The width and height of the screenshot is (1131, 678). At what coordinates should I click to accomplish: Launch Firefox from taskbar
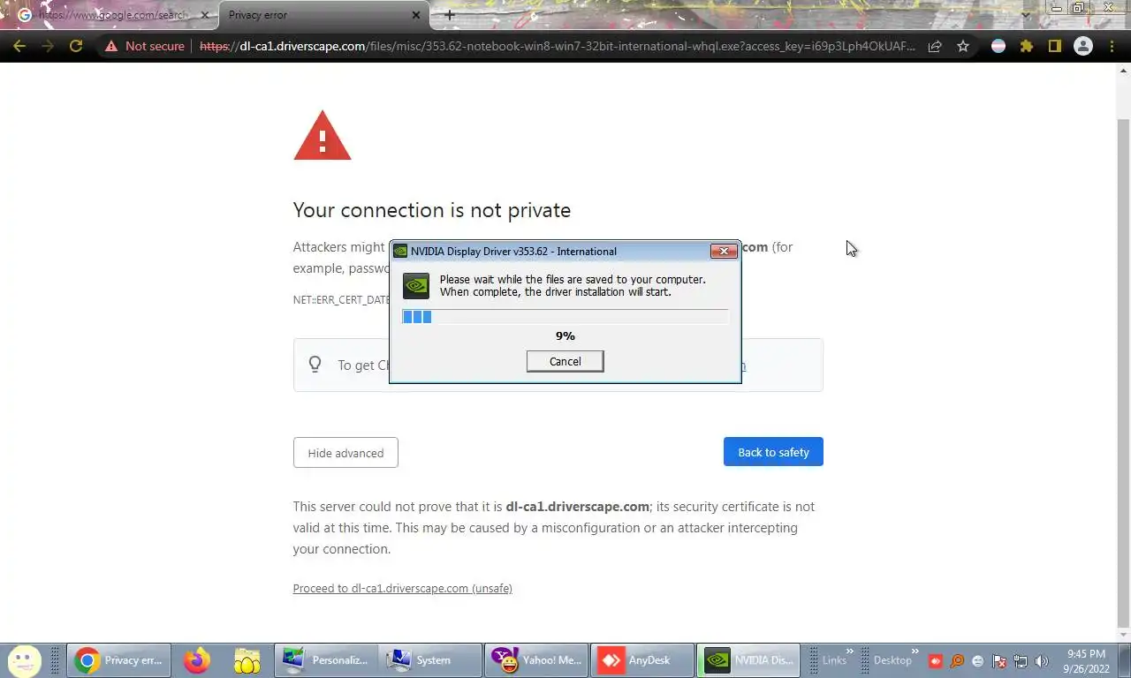point(196,660)
